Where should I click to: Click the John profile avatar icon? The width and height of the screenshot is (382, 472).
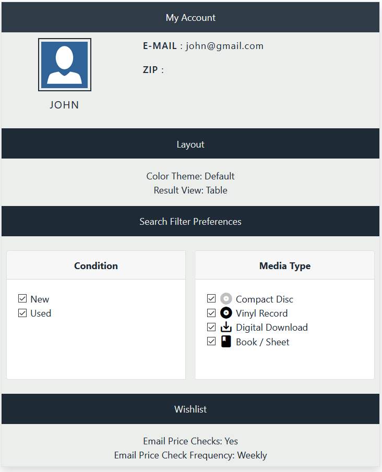pos(65,65)
